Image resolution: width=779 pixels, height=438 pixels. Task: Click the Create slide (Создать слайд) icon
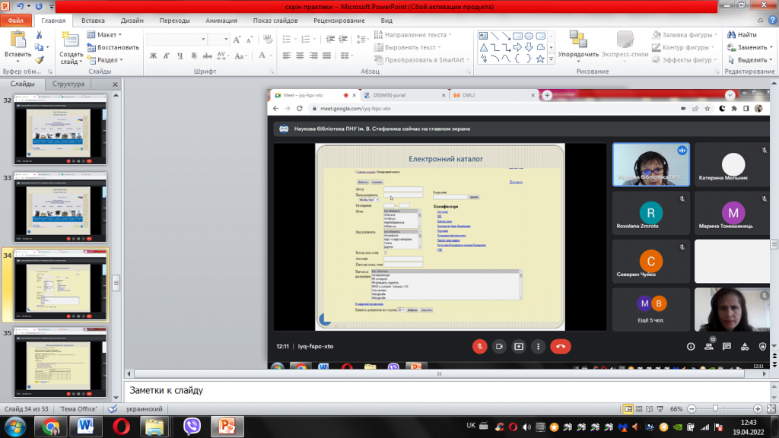pos(71,41)
